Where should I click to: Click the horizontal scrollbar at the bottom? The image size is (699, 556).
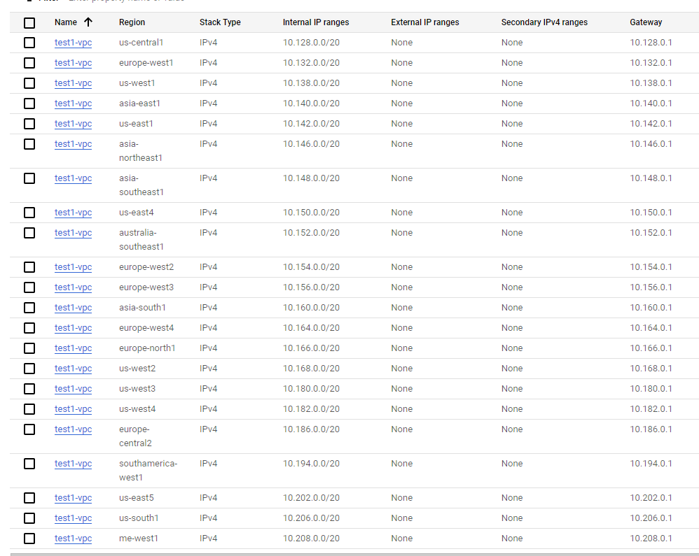350,554
